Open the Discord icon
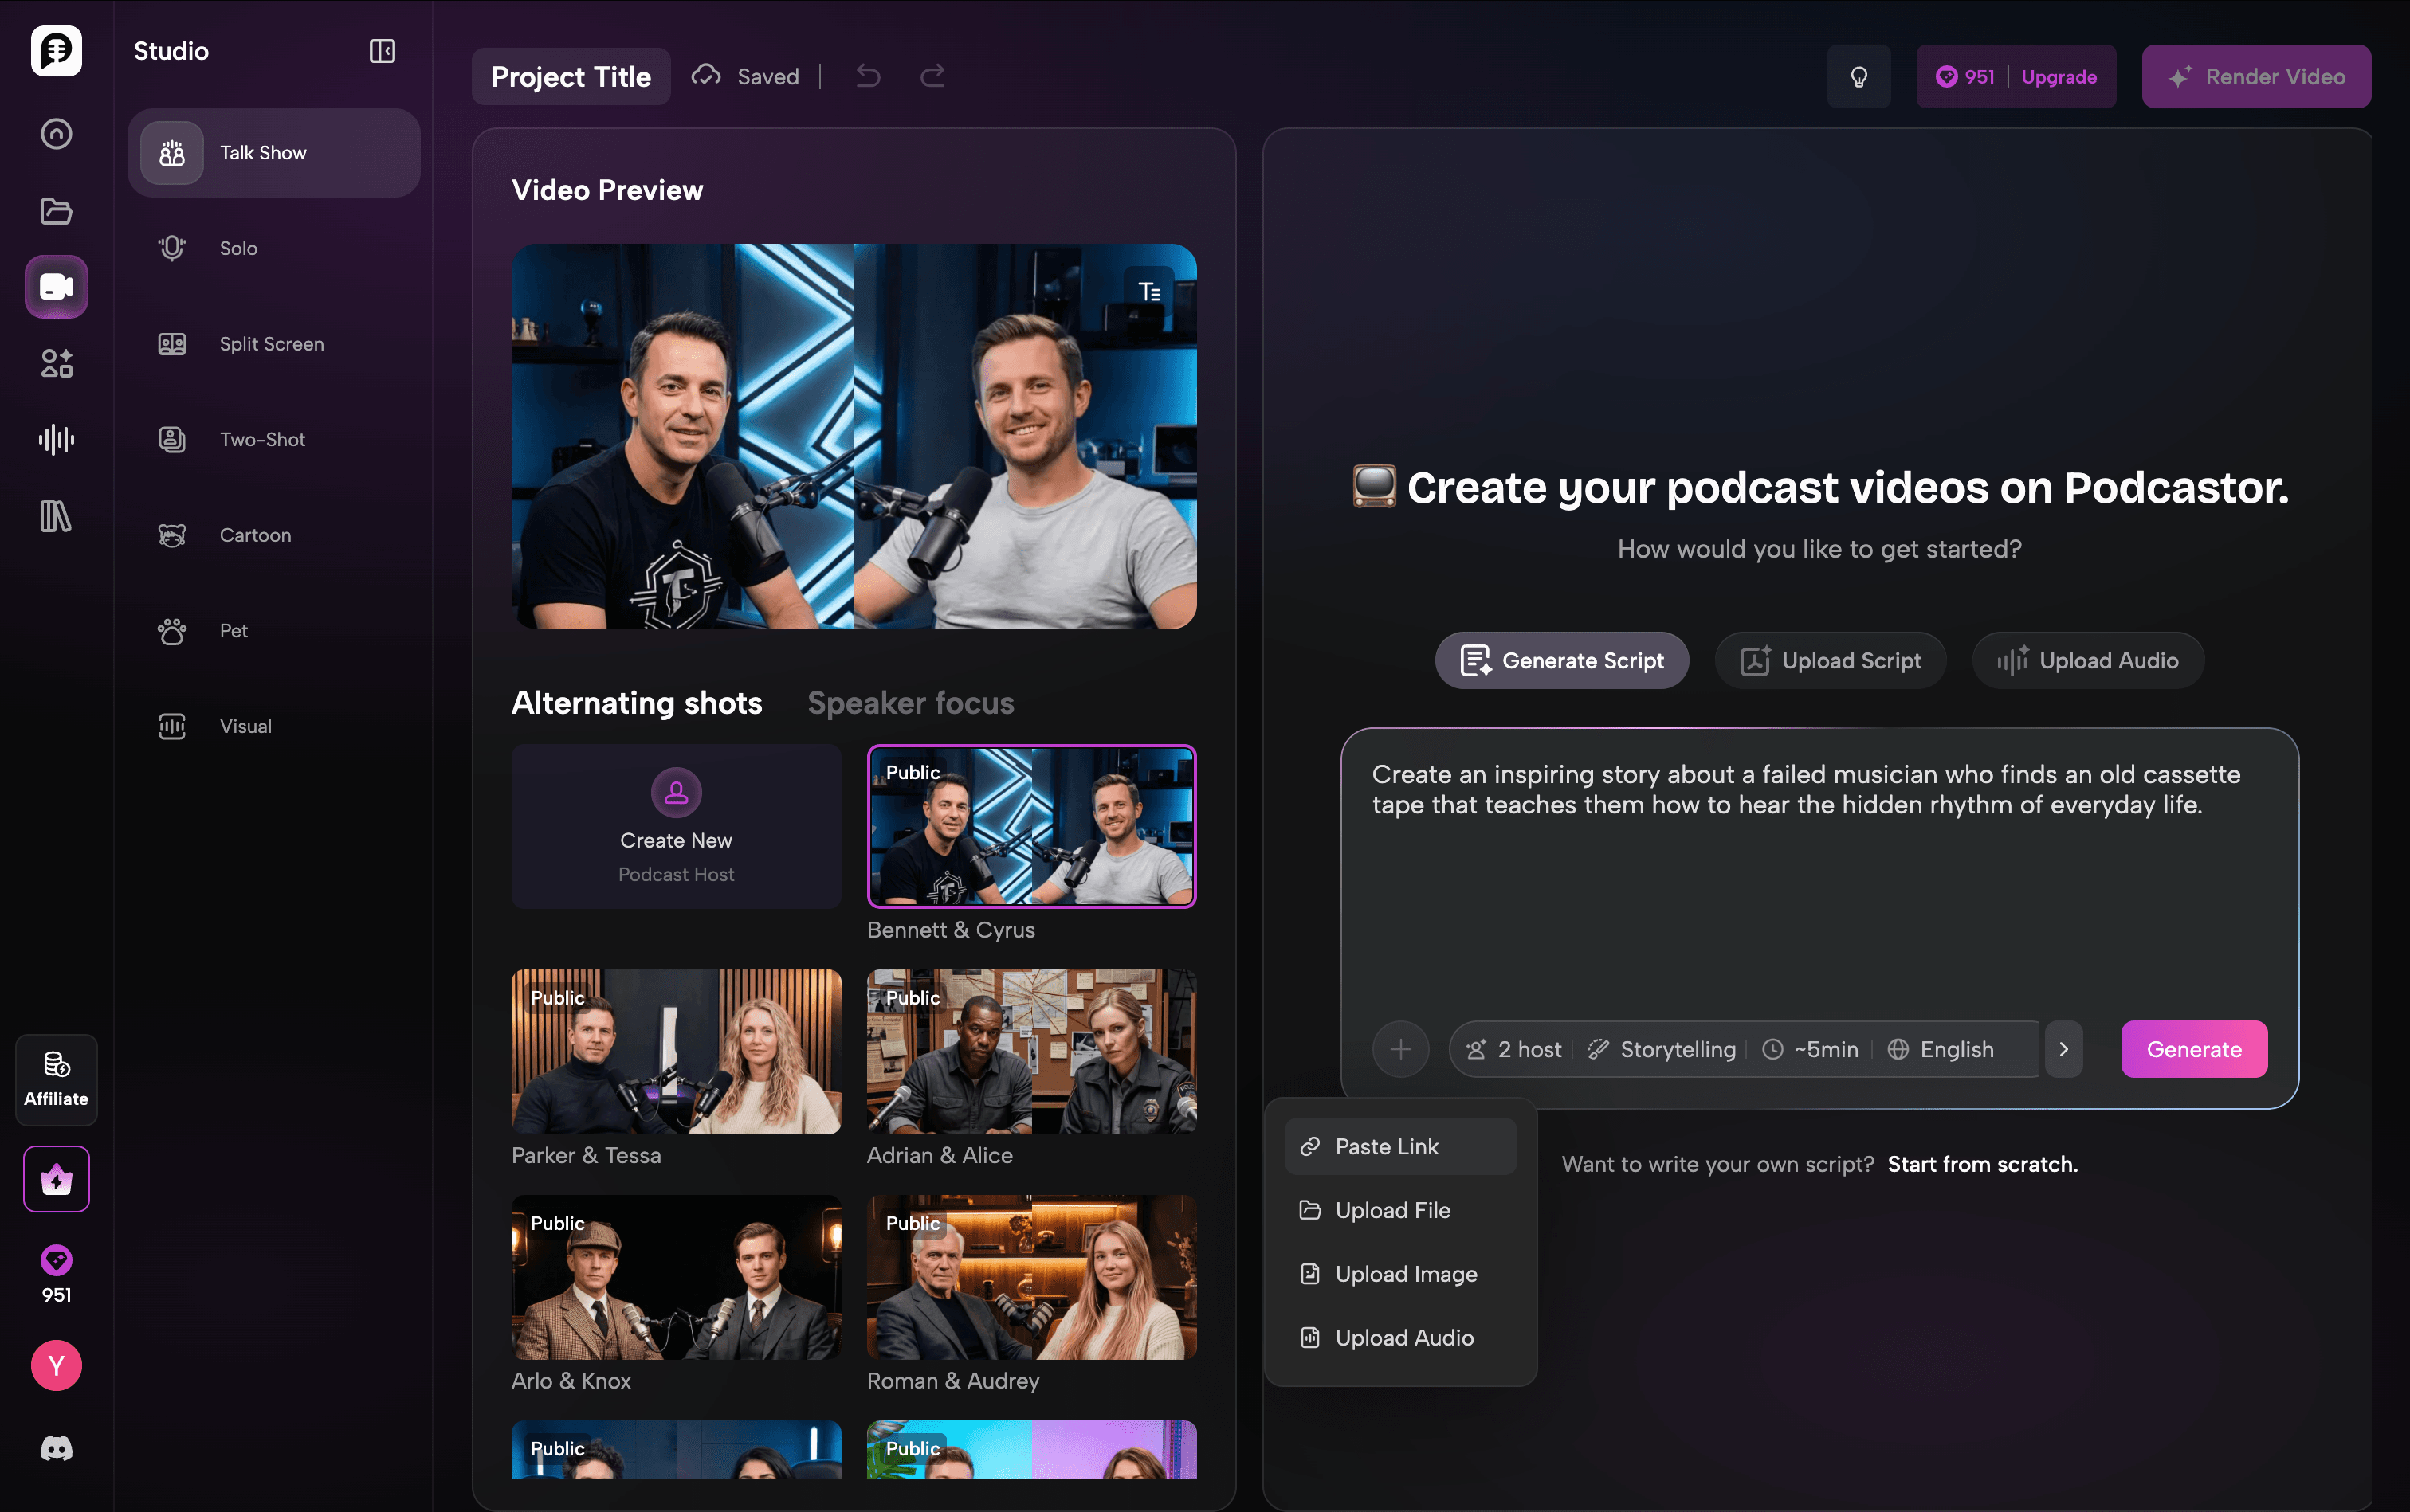This screenshot has width=2410, height=1512. click(56, 1448)
